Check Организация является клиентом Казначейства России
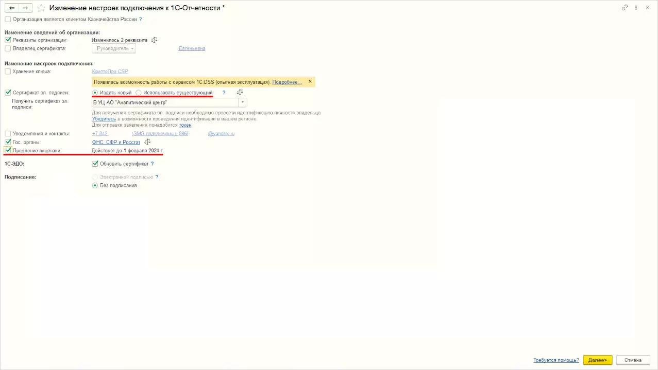Viewport: 658px width, 370px height. [x=8, y=20]
